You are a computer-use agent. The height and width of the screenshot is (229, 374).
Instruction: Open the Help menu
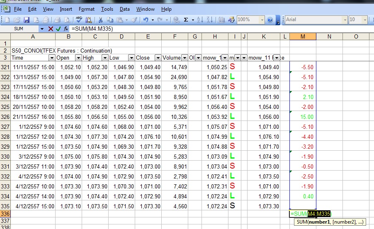166,9
